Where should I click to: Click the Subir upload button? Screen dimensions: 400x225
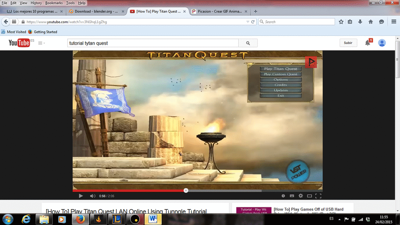[348, 43]
